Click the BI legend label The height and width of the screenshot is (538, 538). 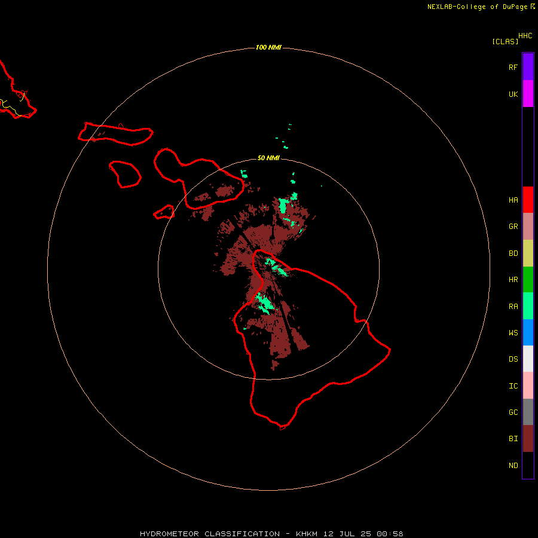pyautogui.click(x=513, y=439)
